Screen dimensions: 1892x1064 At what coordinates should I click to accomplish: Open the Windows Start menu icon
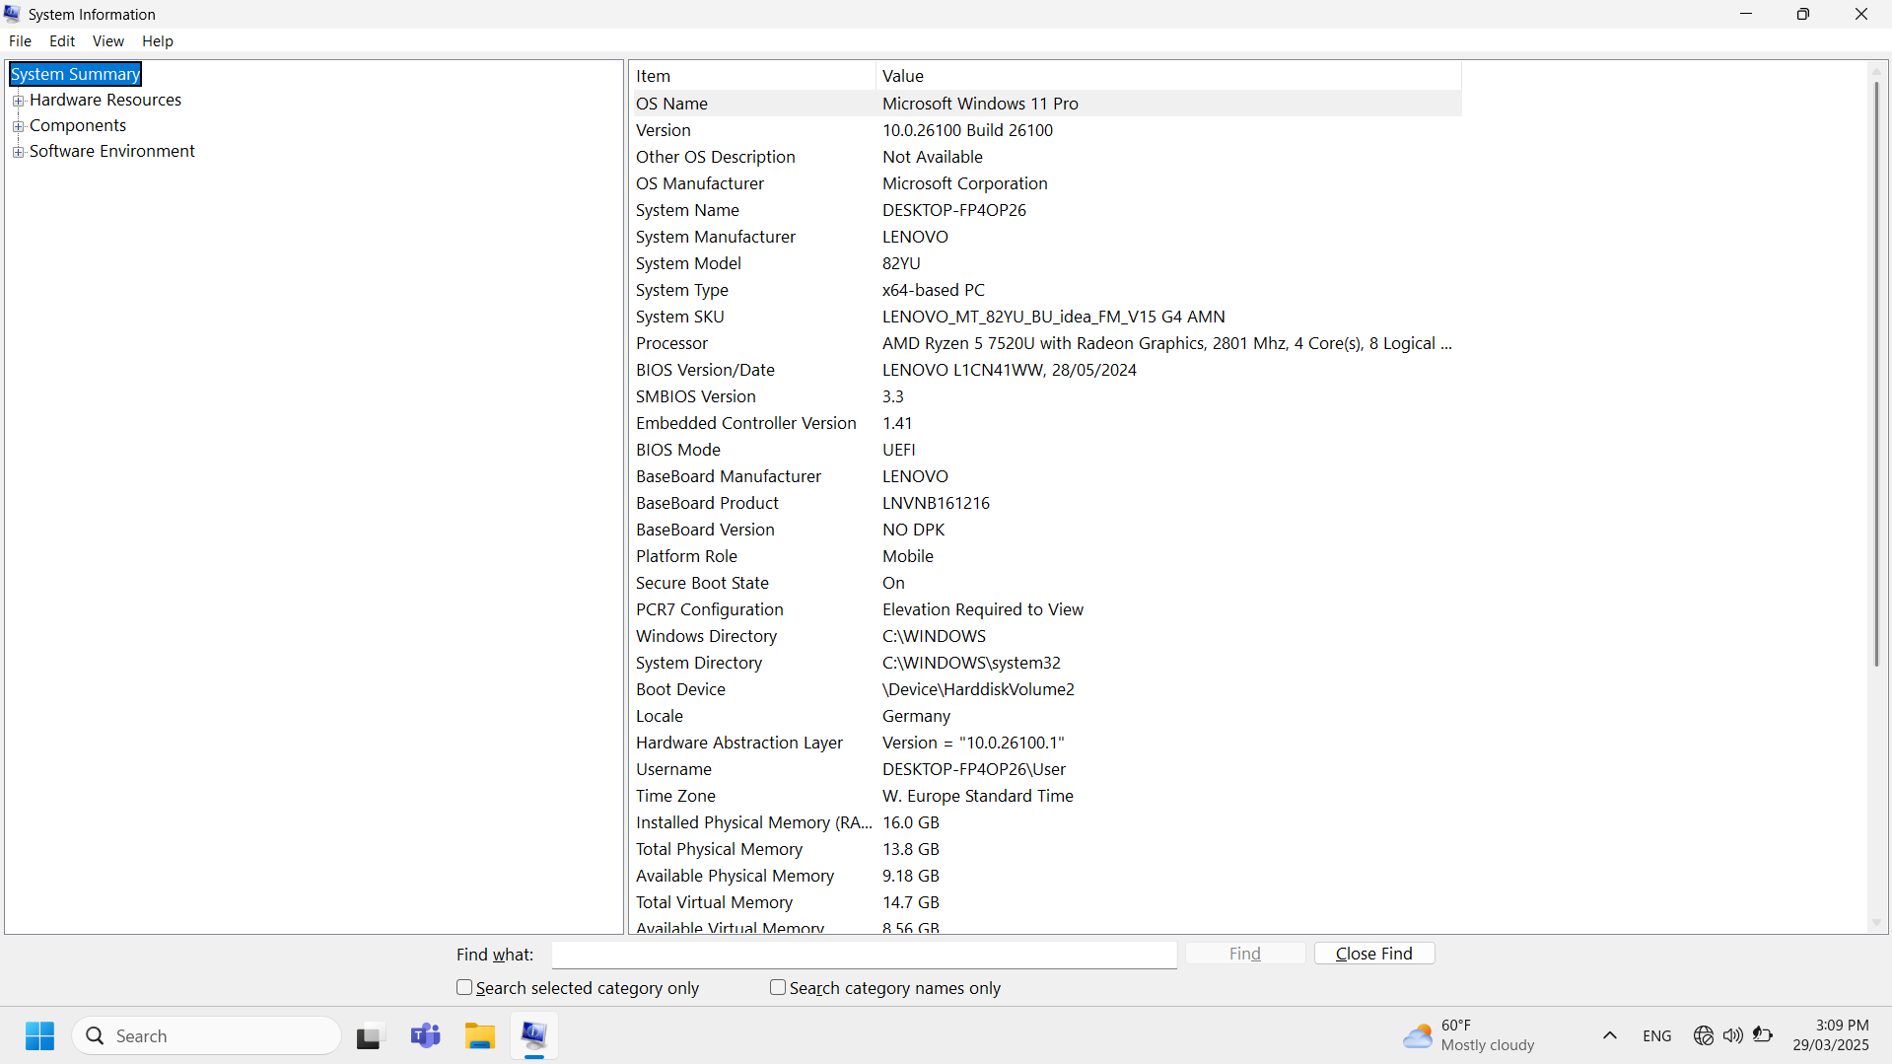point(39,1035)
